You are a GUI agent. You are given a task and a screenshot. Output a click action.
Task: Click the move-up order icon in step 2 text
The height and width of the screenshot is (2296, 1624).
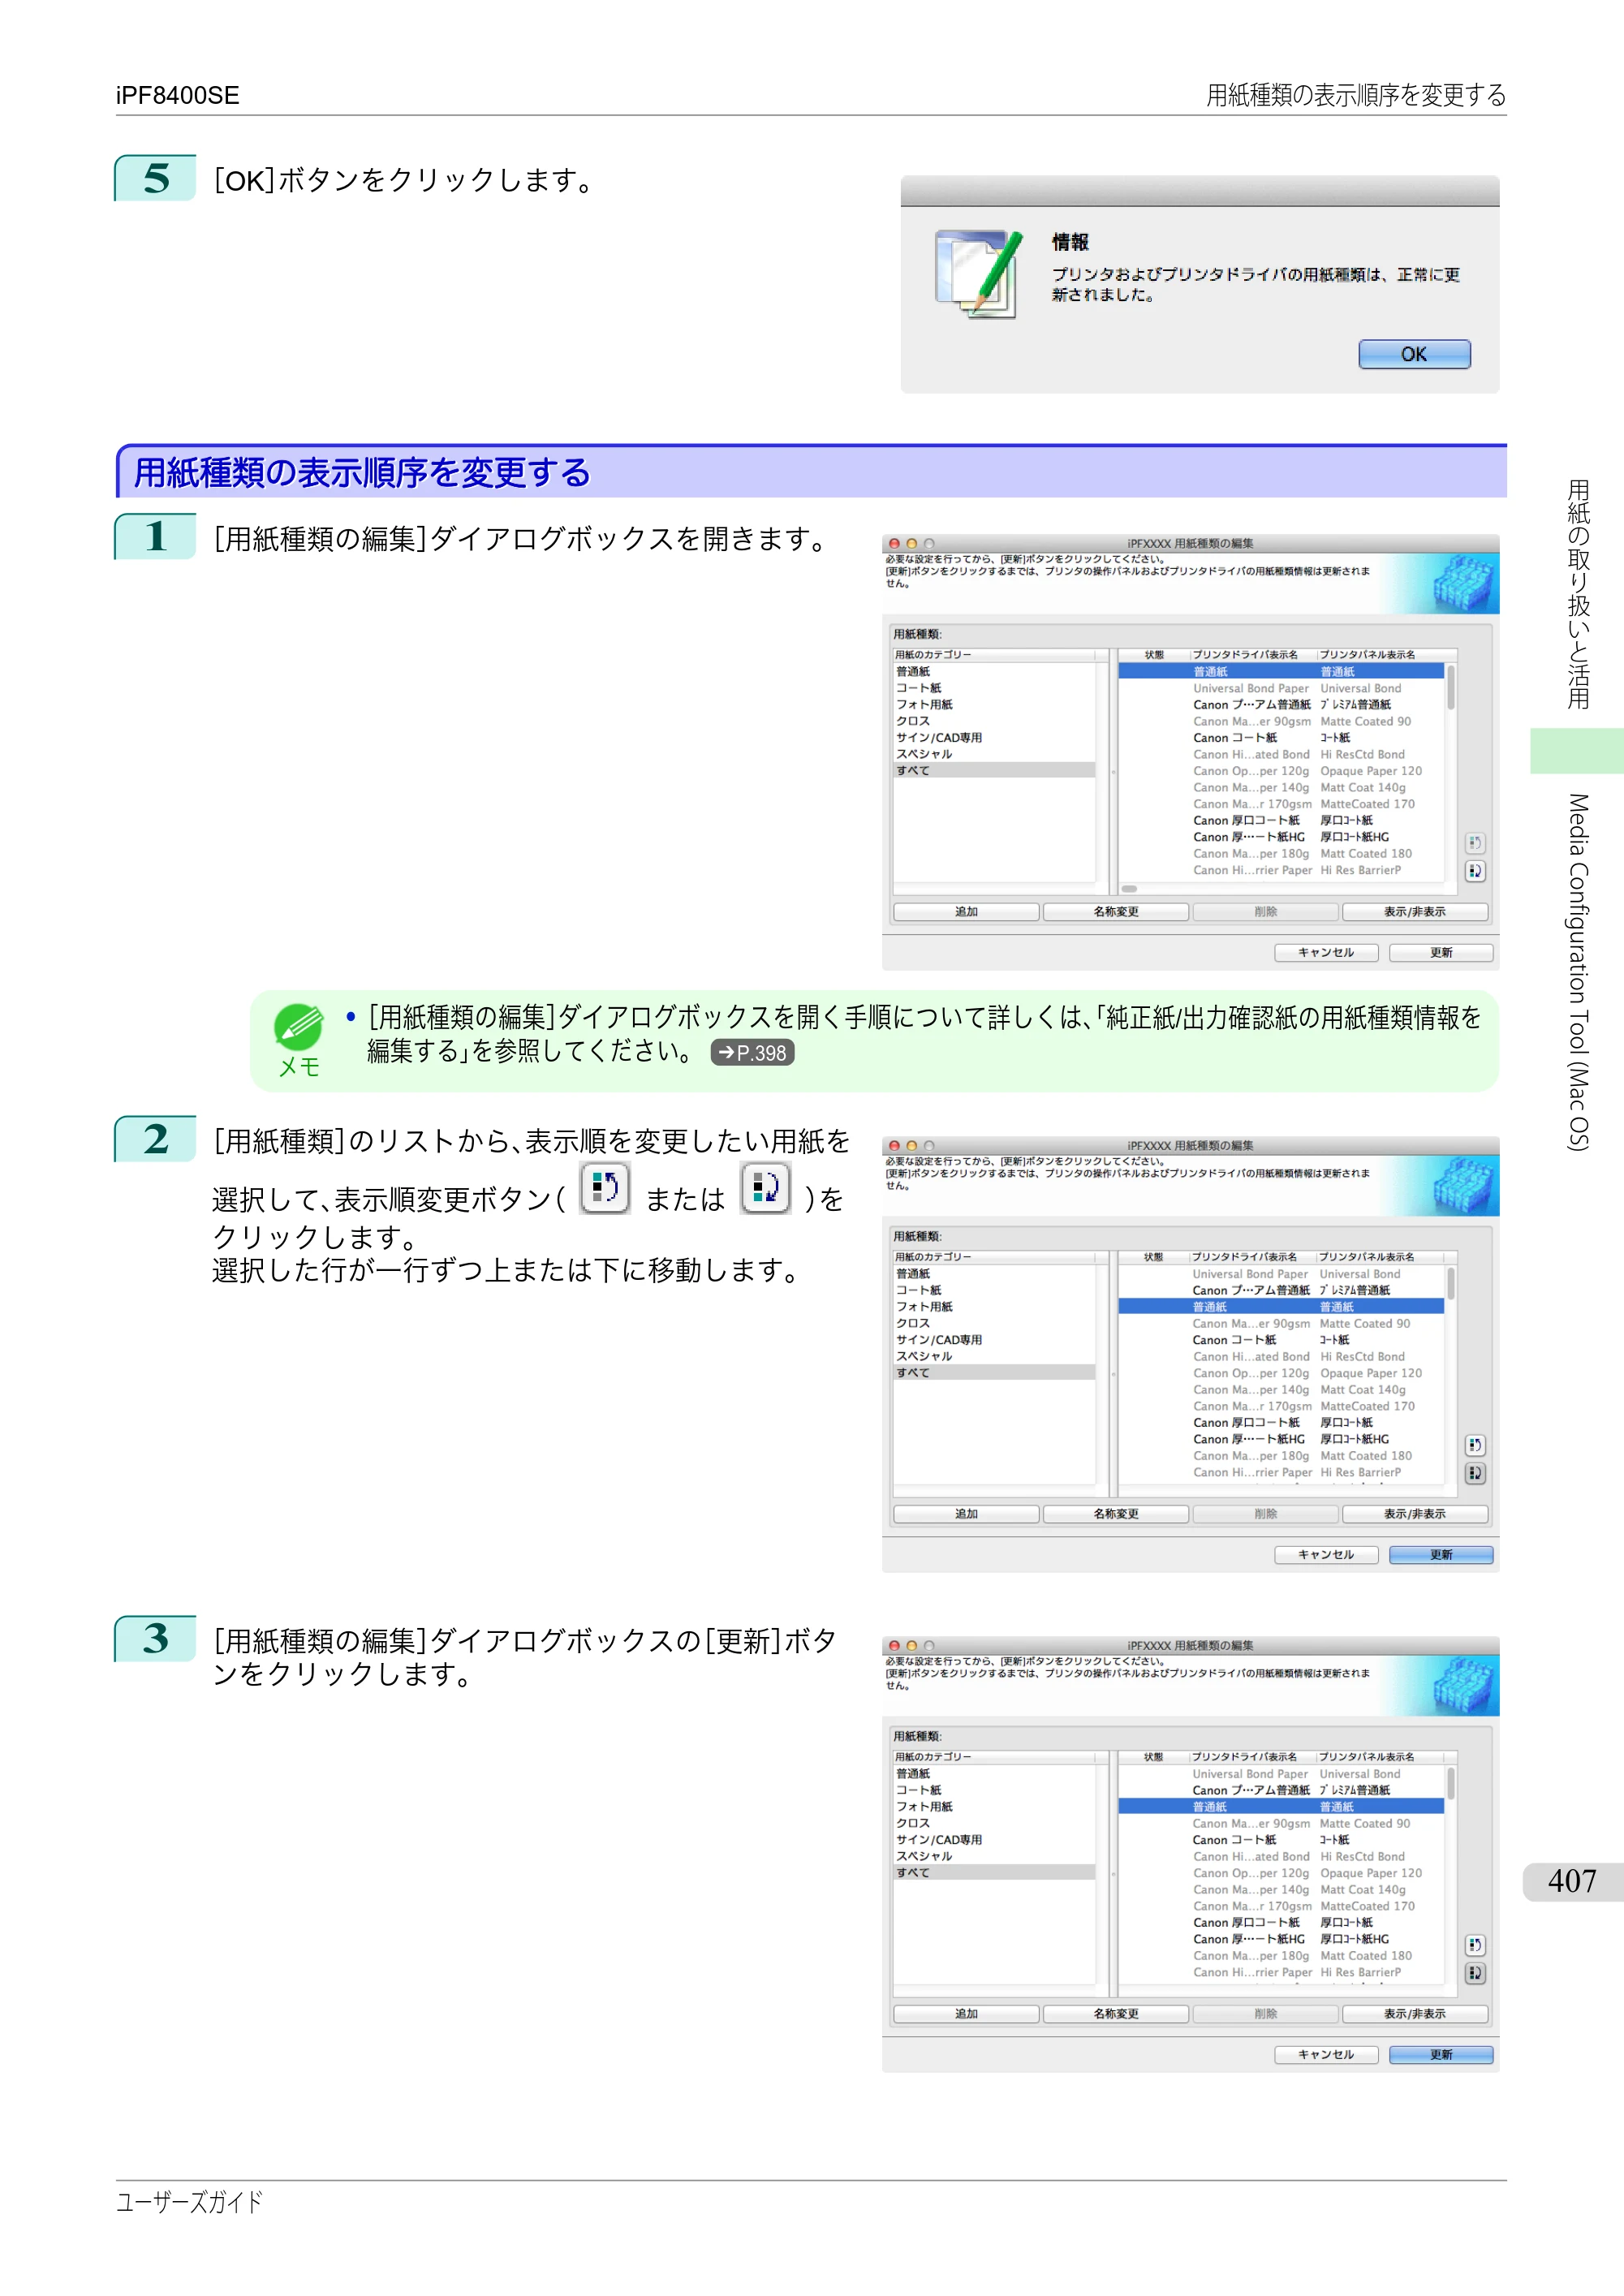[605, 1188]
